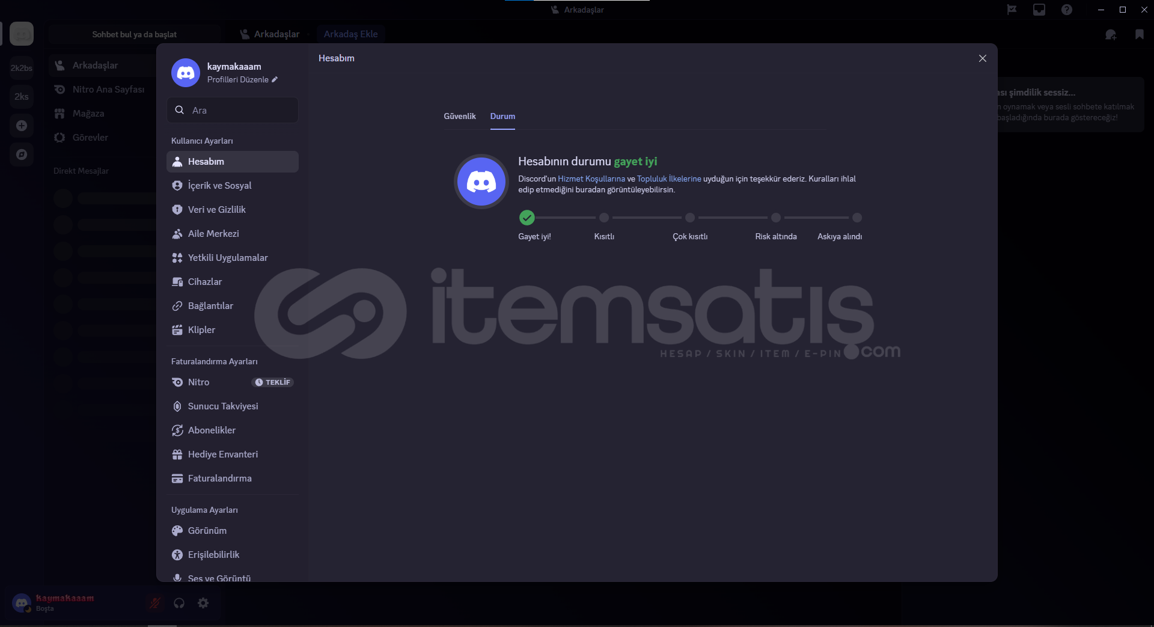Open the Topluluk İlkelerine link
1154x627 pixels.
(x=669, y=179)
